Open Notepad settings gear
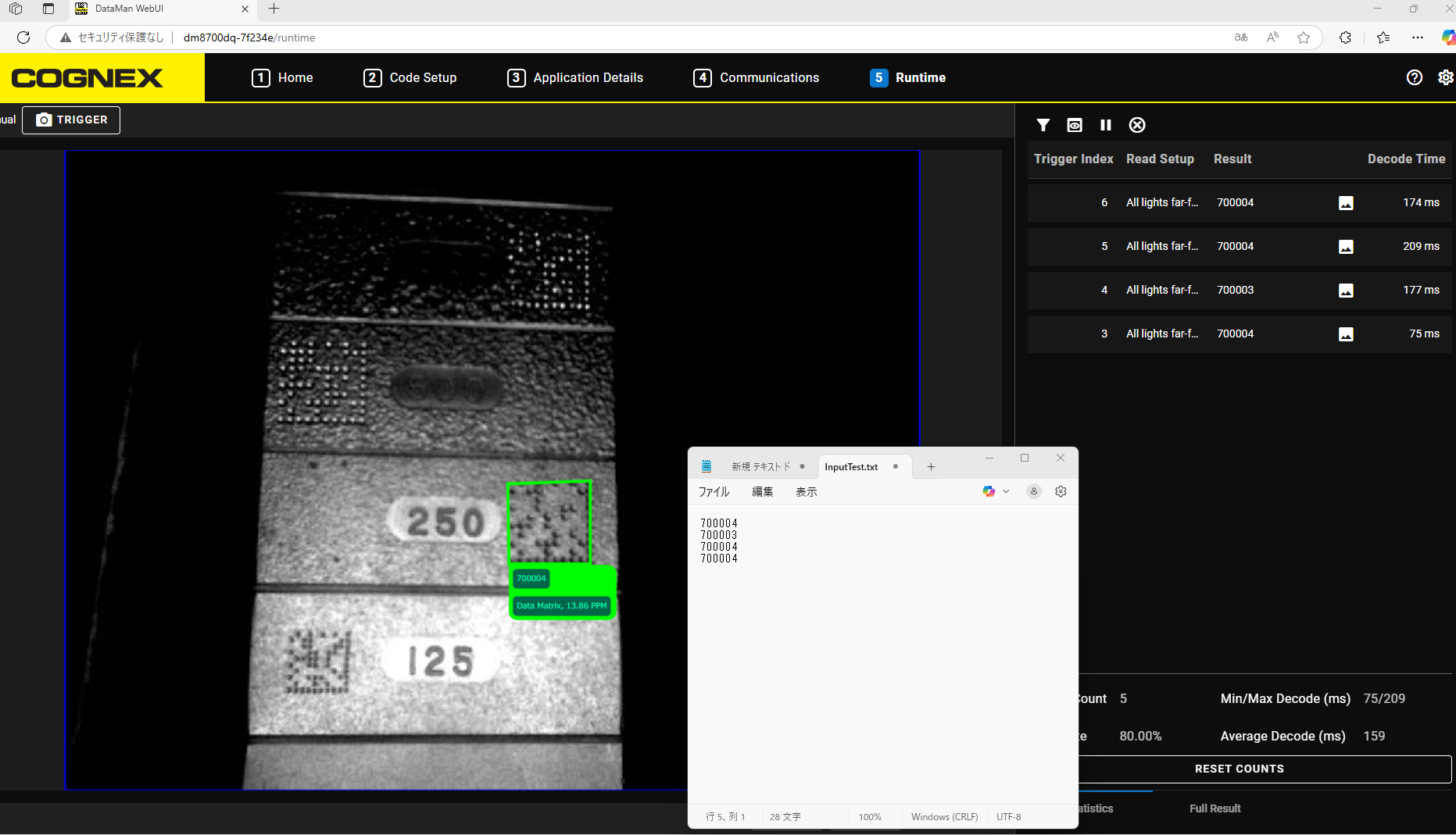Viewport: 1456px width, 835px height. coord(1061,491)
